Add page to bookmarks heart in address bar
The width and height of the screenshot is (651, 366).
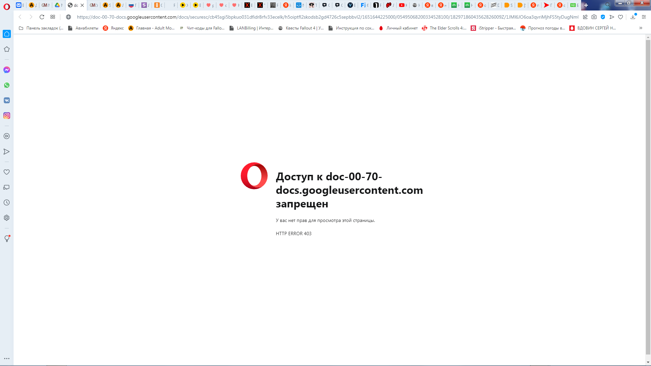click(620, 17)
